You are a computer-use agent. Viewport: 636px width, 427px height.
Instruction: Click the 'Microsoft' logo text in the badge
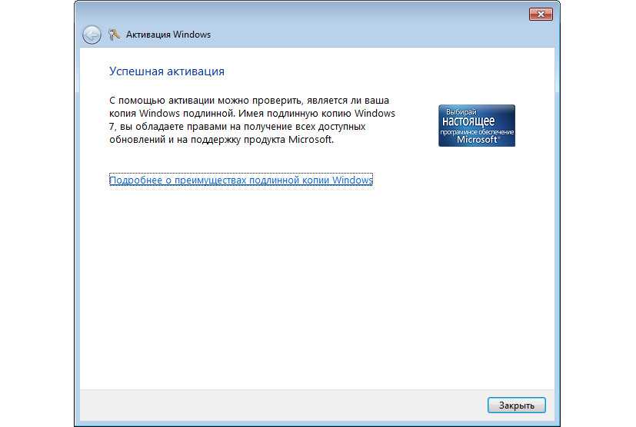pos(477,140)
